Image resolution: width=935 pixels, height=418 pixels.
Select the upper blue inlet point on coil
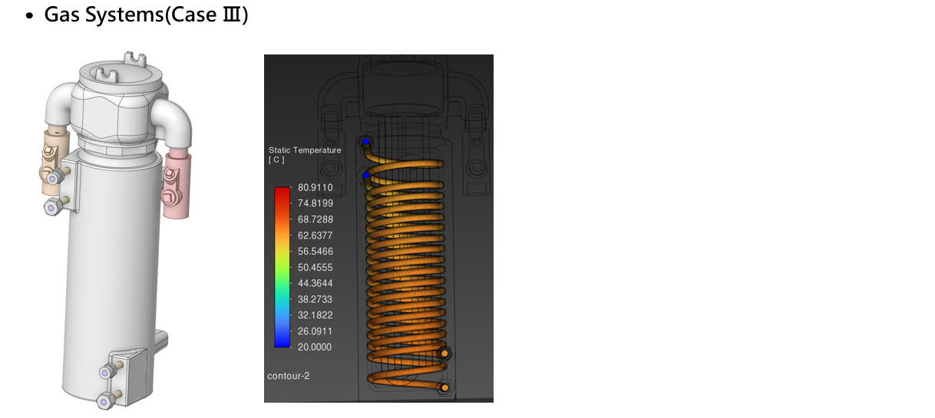point(366,142)
